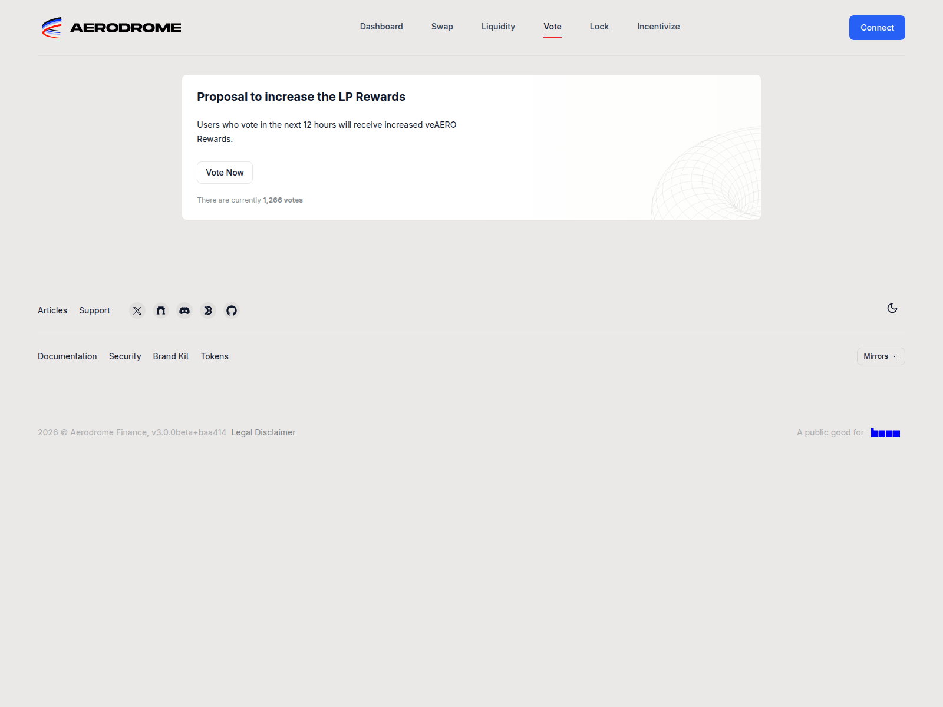Viewport: 943px width, 707px height.
Task: Open the Support link in footer
Action: coord(94,310)
